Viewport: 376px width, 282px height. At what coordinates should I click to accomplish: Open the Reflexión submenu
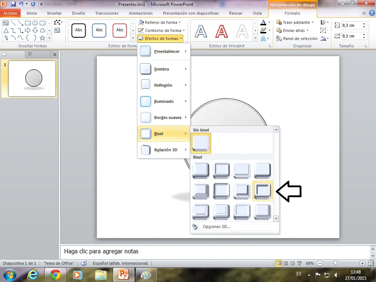pos(164,85)
